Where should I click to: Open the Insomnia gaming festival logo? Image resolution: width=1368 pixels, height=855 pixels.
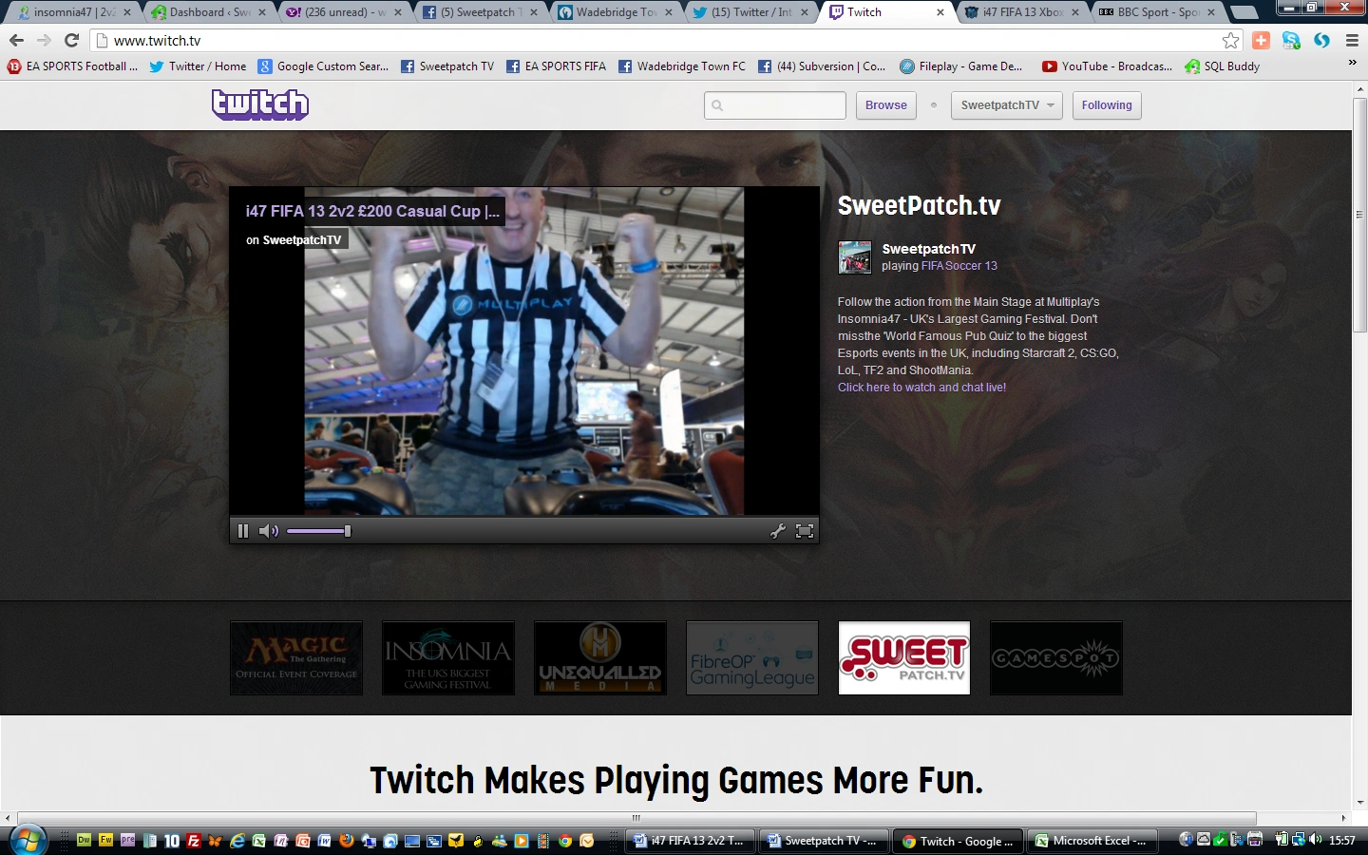click(x=447, y=657)
